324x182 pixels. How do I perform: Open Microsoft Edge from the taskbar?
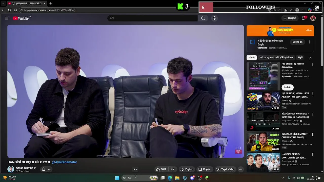[170, 178]
